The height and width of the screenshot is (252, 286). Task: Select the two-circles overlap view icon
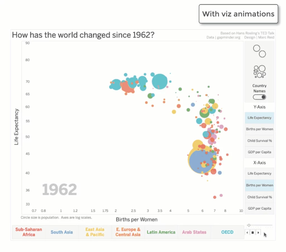pyautogui.click(x=259, y=51)
